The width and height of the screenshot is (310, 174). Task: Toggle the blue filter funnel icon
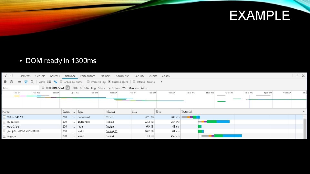coord(26,82)
